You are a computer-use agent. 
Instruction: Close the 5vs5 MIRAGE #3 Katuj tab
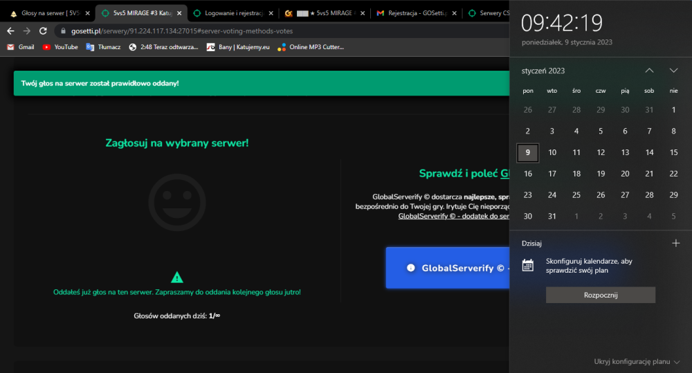point(179,13)
